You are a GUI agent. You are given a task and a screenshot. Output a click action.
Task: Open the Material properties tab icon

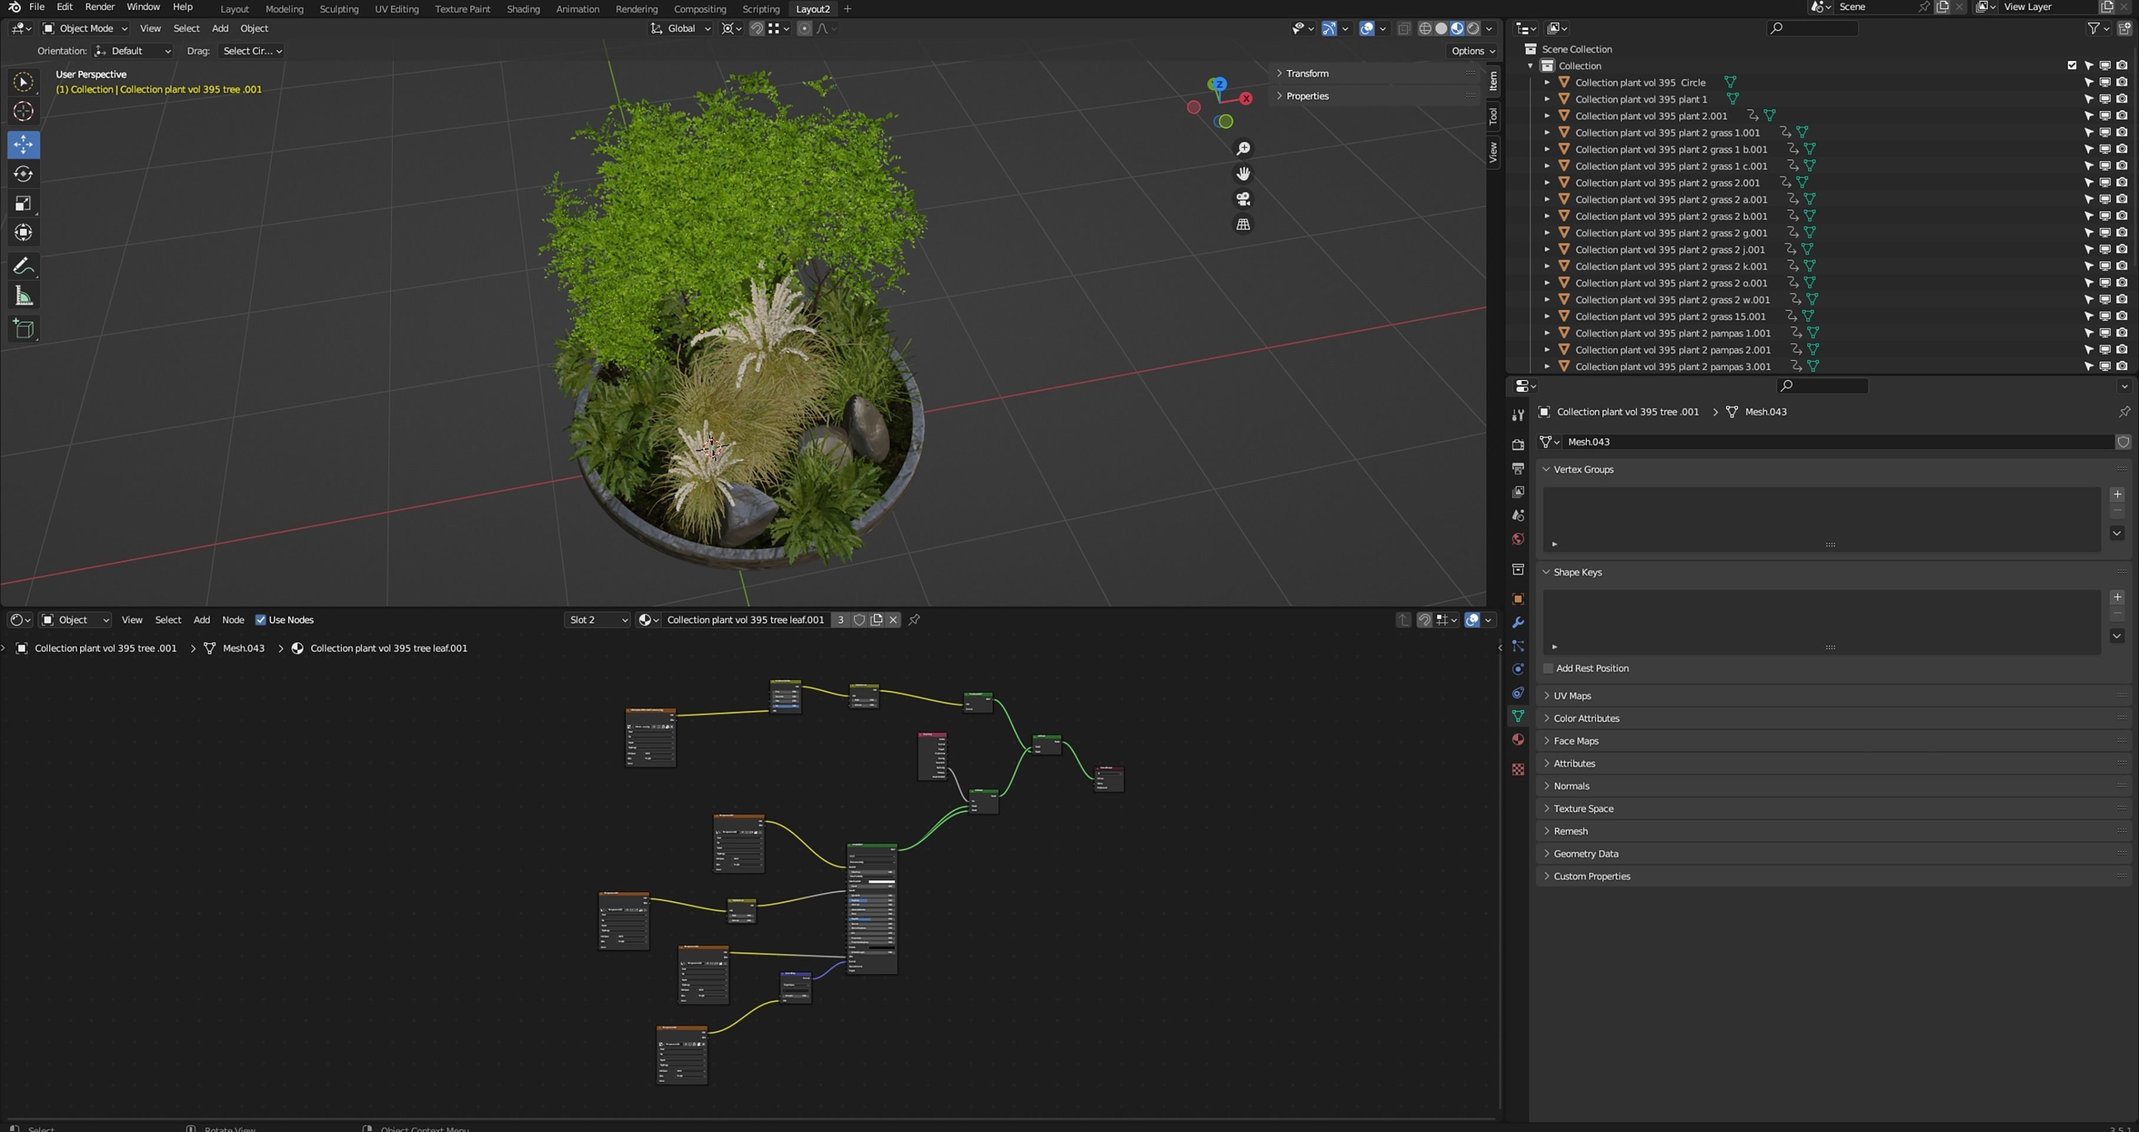[1518, 739]
